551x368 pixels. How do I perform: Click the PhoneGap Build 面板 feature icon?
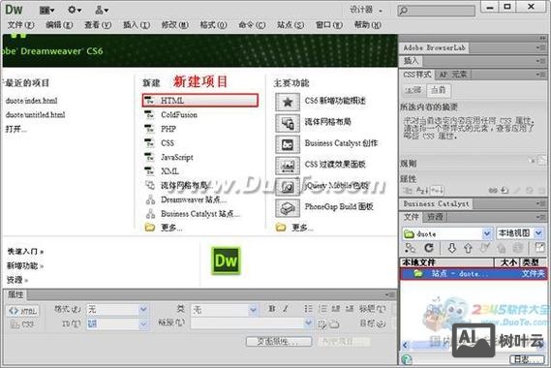pos(288,207)
